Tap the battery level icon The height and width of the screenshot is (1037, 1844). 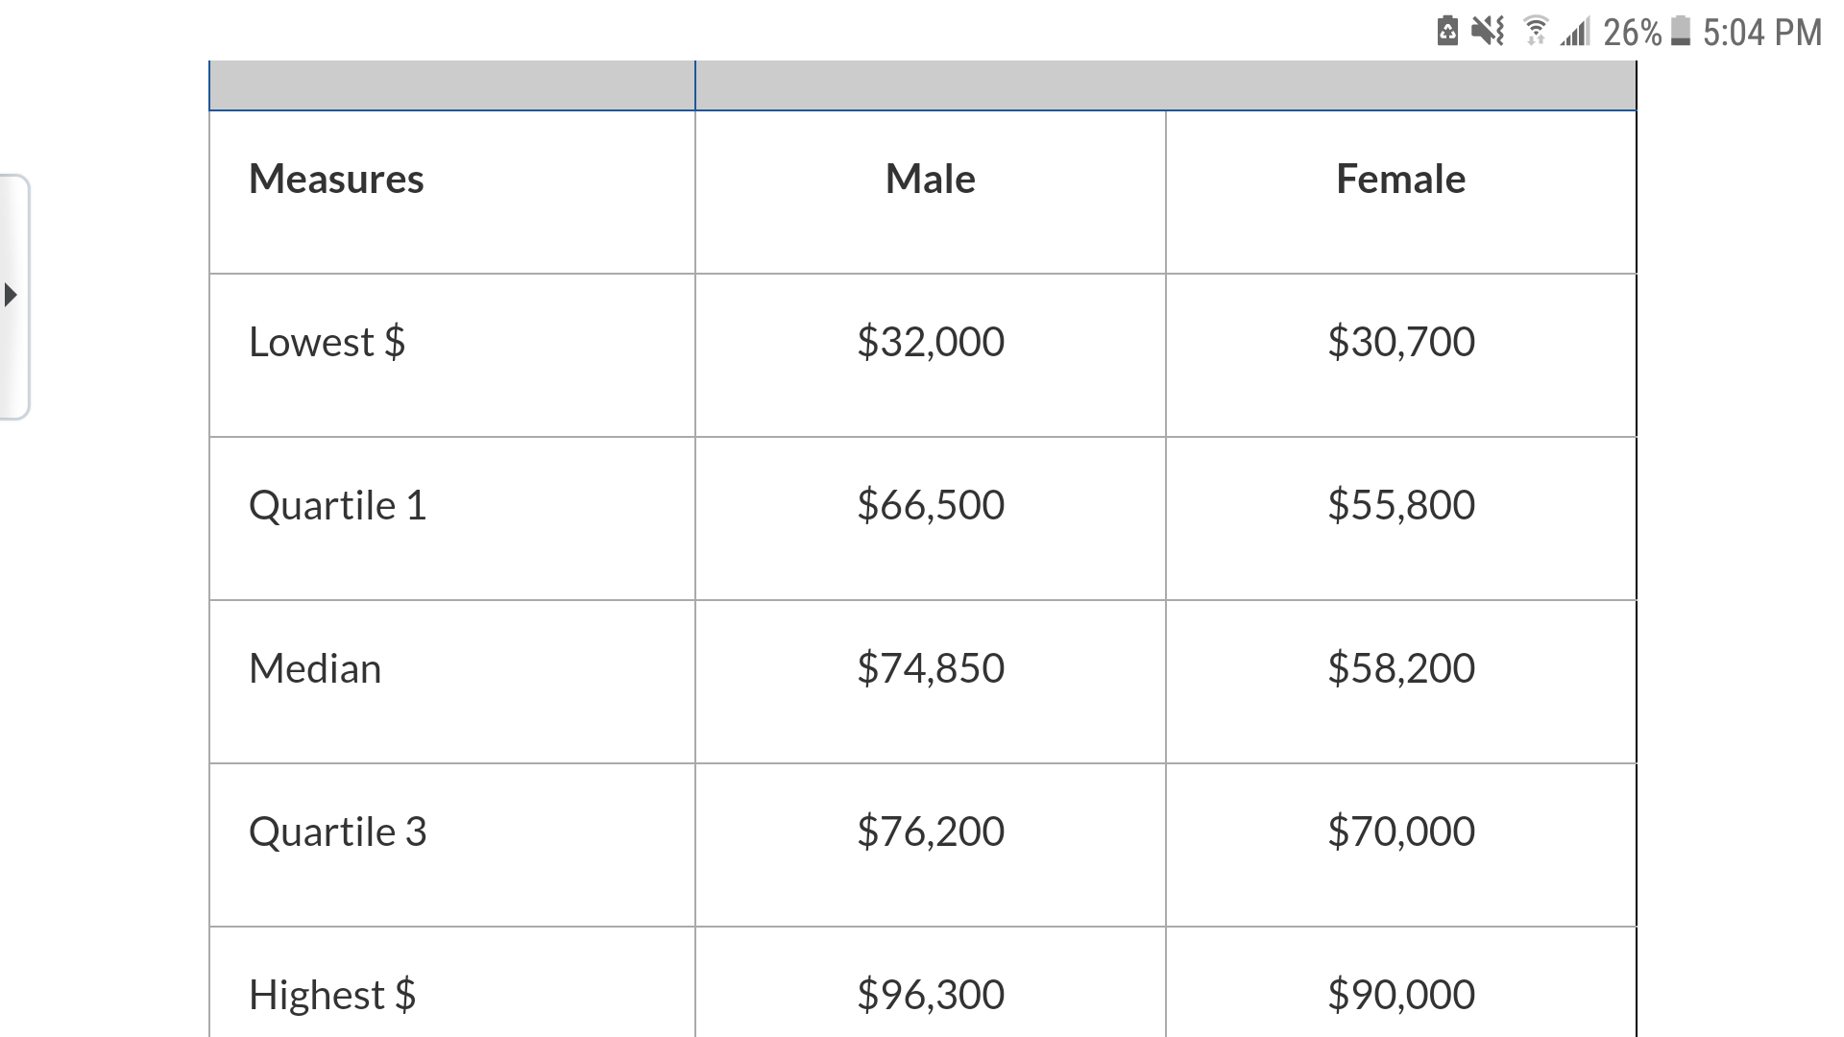[x=1680, y=32]
